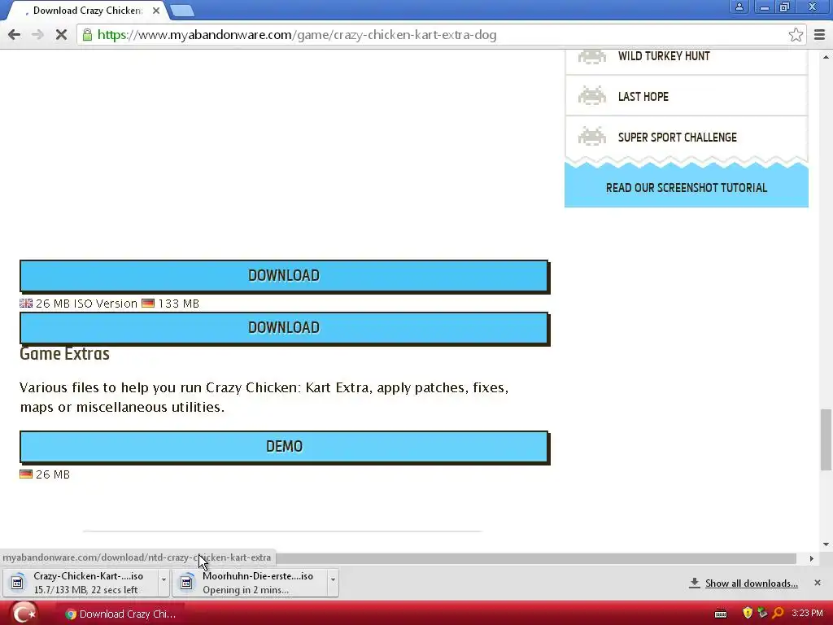Image resolution: width=833 pixels, height=625 pixels.
Task: Click the horizontal scrollbar right arrow
Action: pyautogui.click(x=811, y=558)
